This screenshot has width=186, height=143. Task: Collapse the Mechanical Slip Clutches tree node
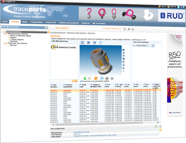[4, 34]
